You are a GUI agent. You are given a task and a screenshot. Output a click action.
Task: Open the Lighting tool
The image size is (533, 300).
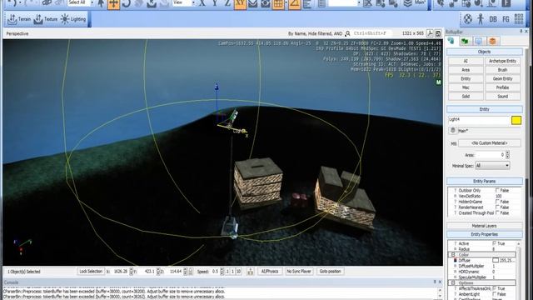(73, 19)
